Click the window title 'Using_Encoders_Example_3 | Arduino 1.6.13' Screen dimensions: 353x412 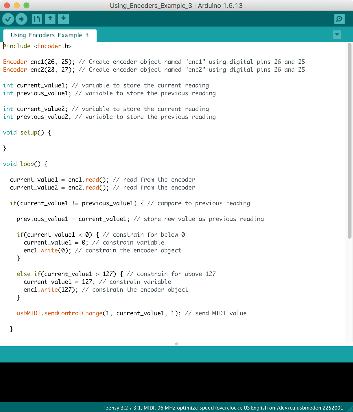coord(176,6)
